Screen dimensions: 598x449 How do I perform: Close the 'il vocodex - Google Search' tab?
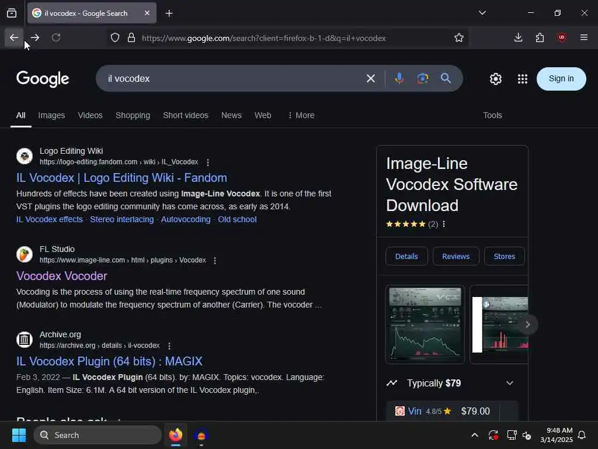147,13
